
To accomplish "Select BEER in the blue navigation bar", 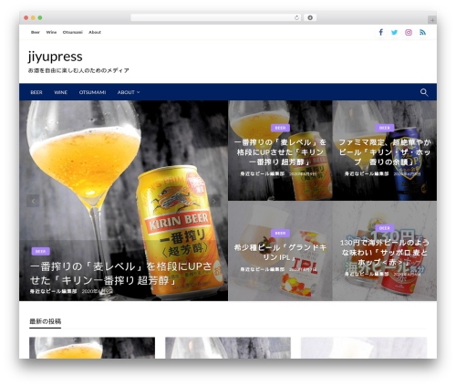I will 36,92.
